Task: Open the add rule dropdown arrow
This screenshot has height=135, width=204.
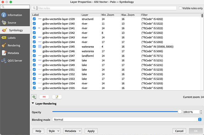Action: pyautogui.click(x=35, y=98)
